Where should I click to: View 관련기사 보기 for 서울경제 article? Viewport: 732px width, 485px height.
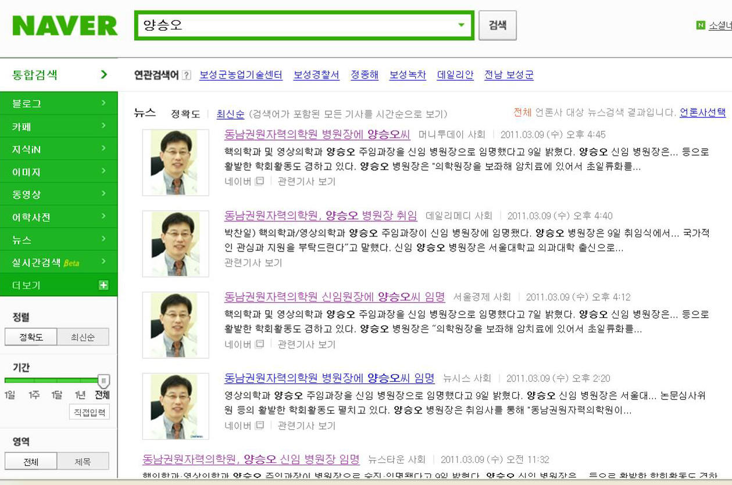click(x=306, y=344)
